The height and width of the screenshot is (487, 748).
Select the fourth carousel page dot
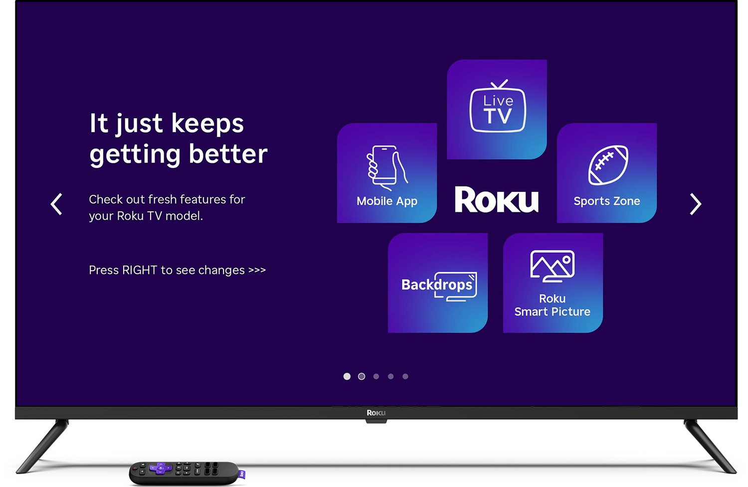click(x=391, y=376)
